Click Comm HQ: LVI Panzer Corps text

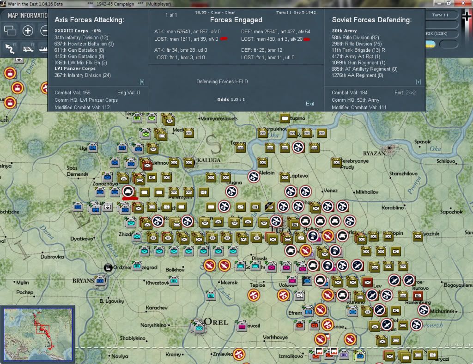click(86, 100)
